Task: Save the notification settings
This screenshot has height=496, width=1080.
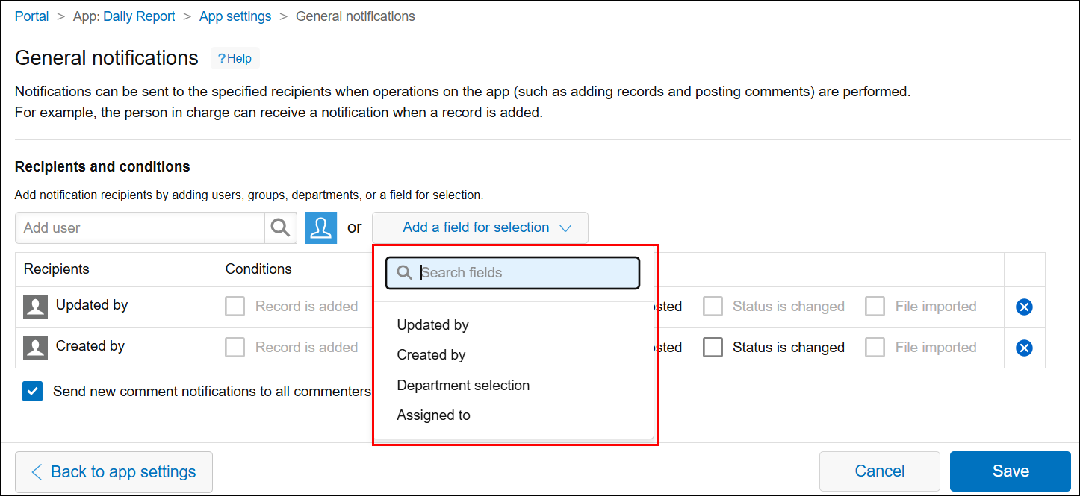Action: (1010, 471)
